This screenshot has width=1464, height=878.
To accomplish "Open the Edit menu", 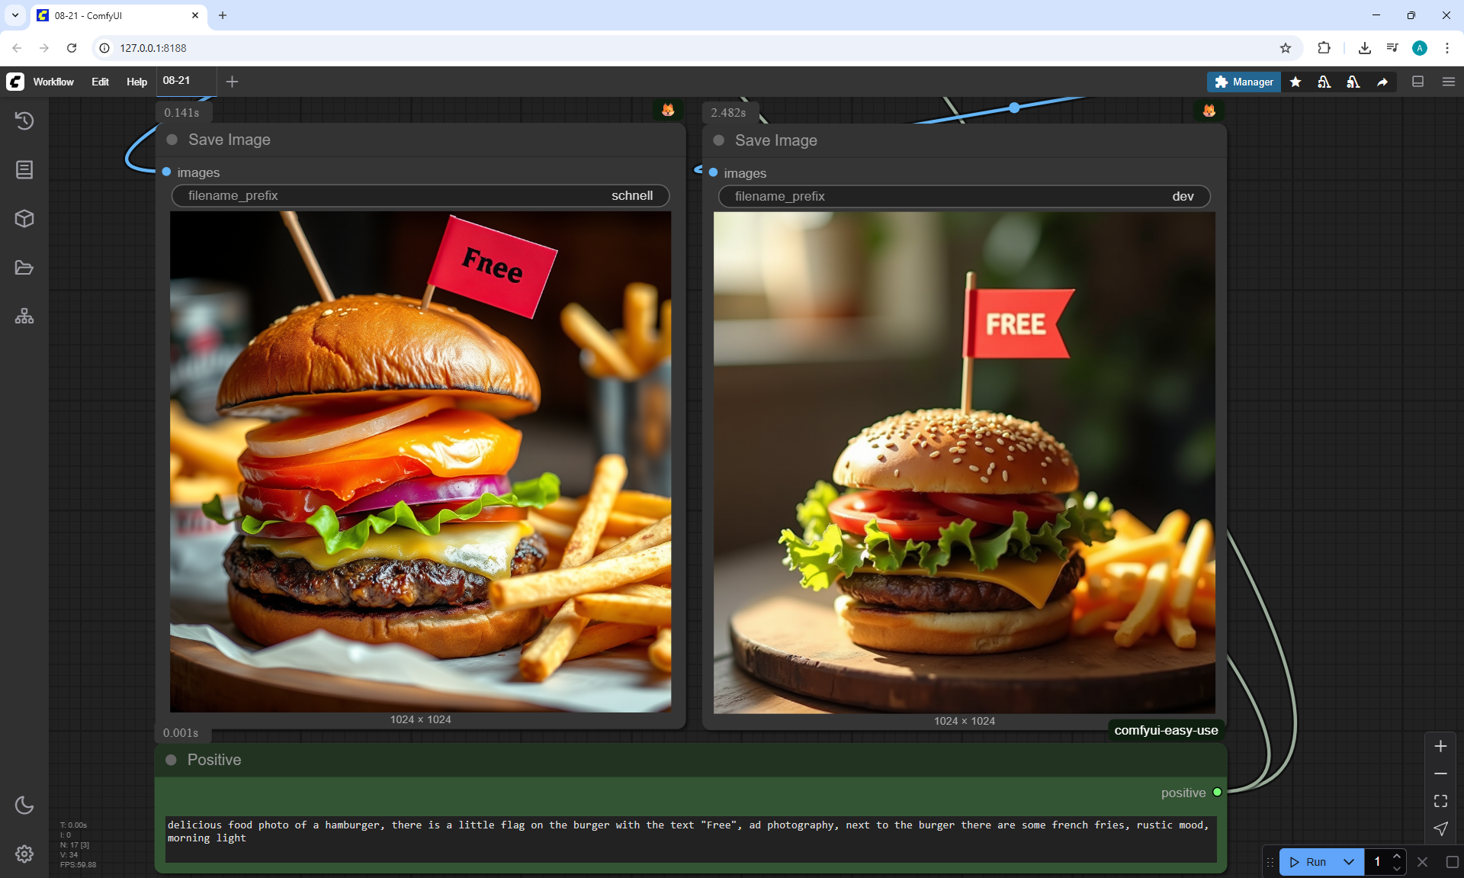I will point(100,82).
